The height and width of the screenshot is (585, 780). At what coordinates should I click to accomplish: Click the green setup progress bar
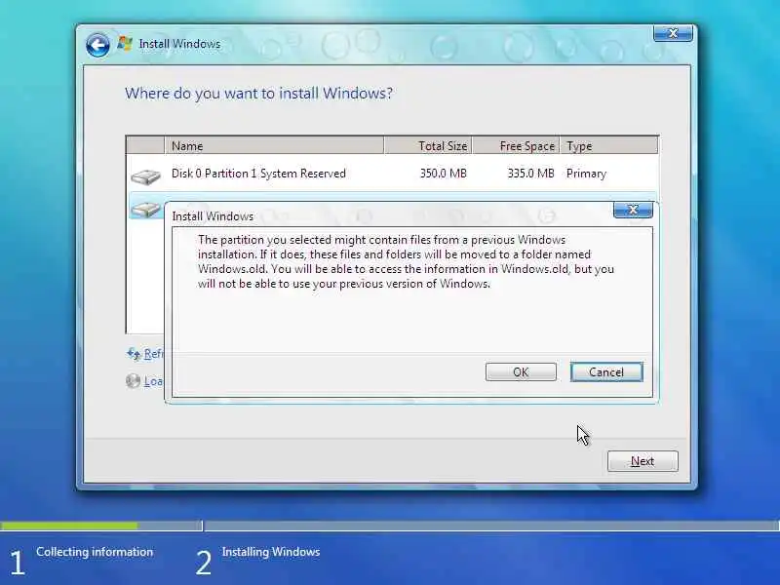[x=69, y=526]
